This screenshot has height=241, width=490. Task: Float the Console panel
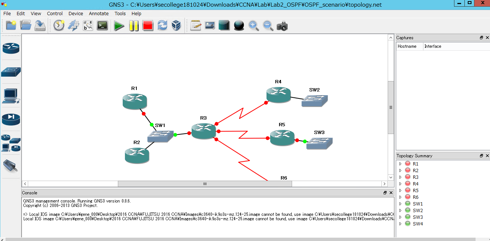pyautogui.click(x=385, y=193)
